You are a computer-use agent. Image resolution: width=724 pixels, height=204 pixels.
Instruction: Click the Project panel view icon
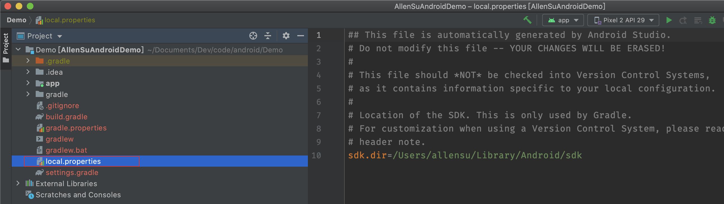[x=21, y=36]
